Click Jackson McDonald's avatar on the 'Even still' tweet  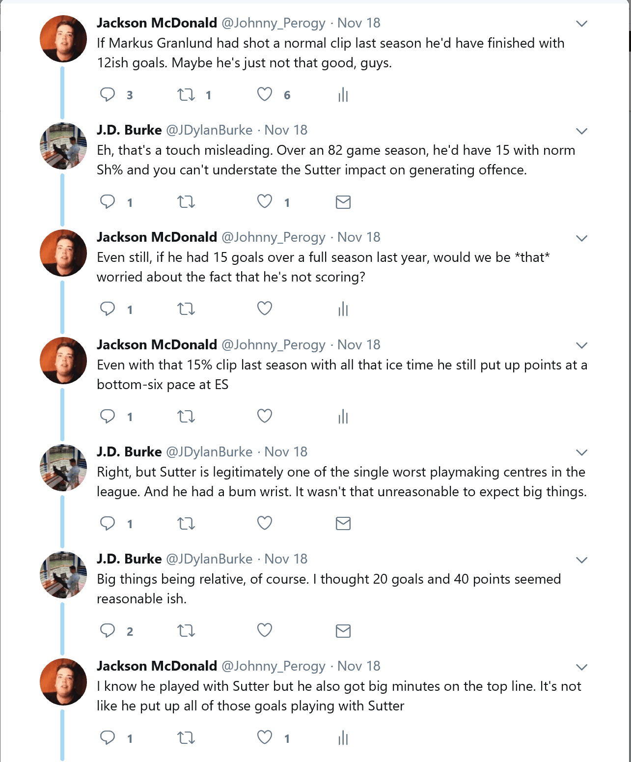(x=63, y=253)
